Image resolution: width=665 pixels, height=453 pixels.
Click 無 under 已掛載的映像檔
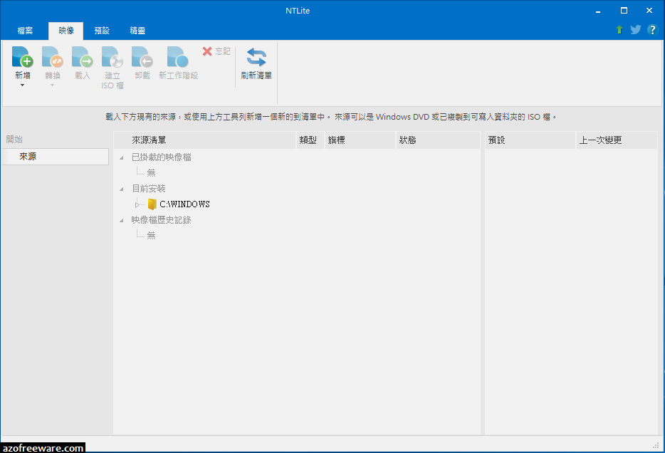[151, 172]
